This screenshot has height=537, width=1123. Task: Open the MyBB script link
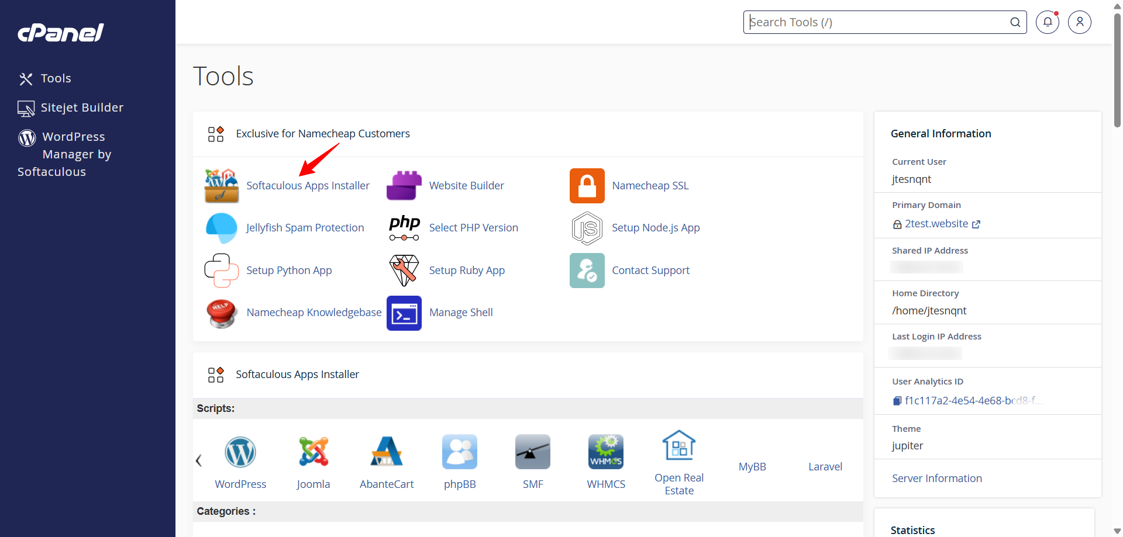pyautogui.click(x=752, y=467)
